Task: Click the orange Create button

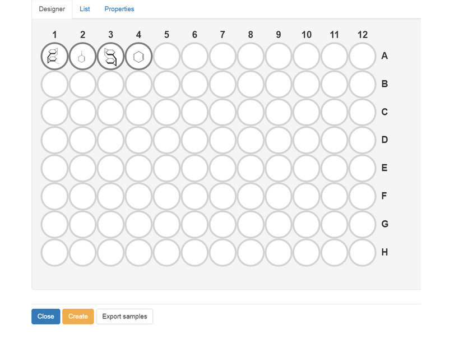Action: point(78,316)
